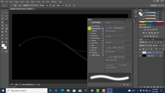The image size is (165, 93).
Task: Open the Flow dropdown arrow
Action: coord(66,5)
